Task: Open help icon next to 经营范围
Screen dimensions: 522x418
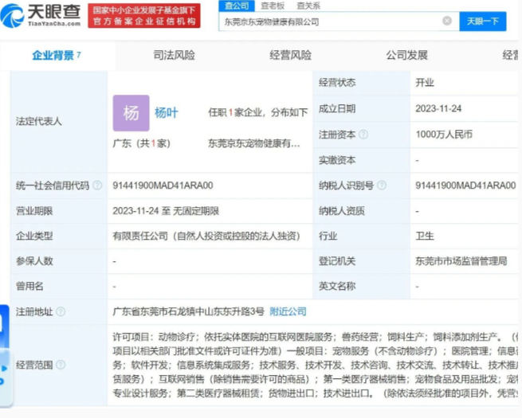Action: pyautogui.click(x=61, y=365)
